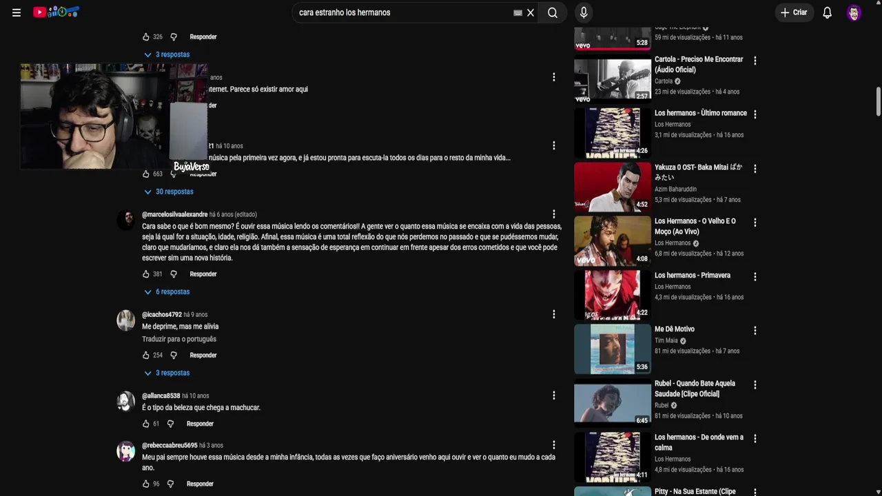Open options menu for allanca8538 comment
Screen dimensions: 882x496
click(553, 395)
